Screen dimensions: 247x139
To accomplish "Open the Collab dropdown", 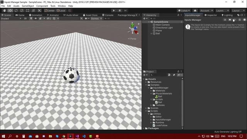I will pyautogui.click(x=184, y=10).
